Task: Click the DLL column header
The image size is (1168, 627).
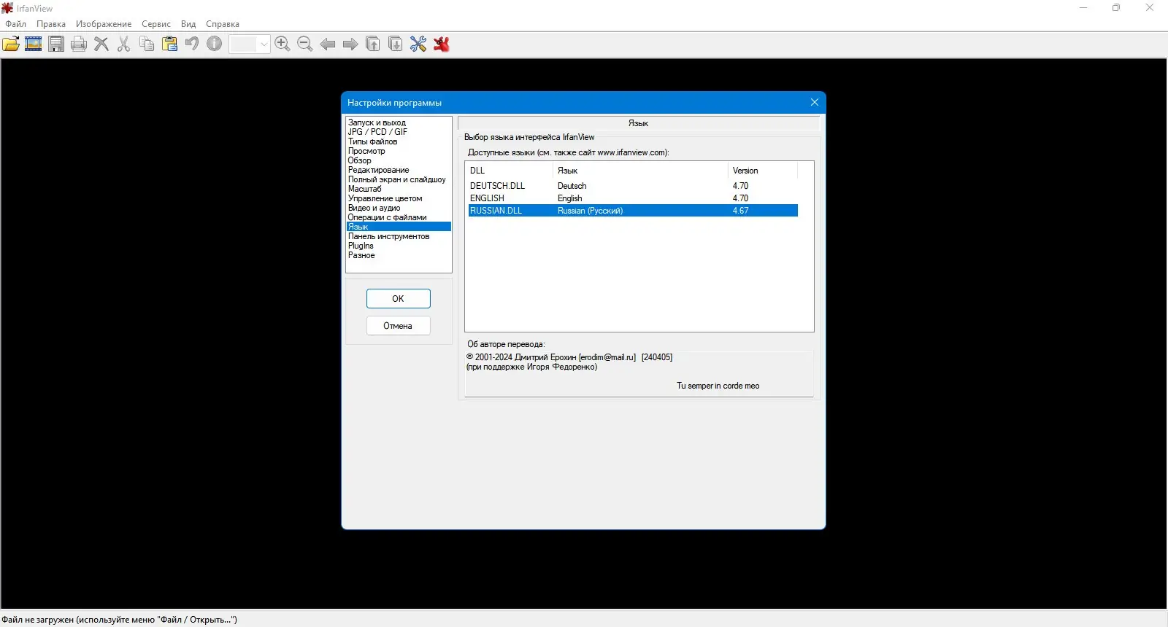Action: (x=510, y=171)
